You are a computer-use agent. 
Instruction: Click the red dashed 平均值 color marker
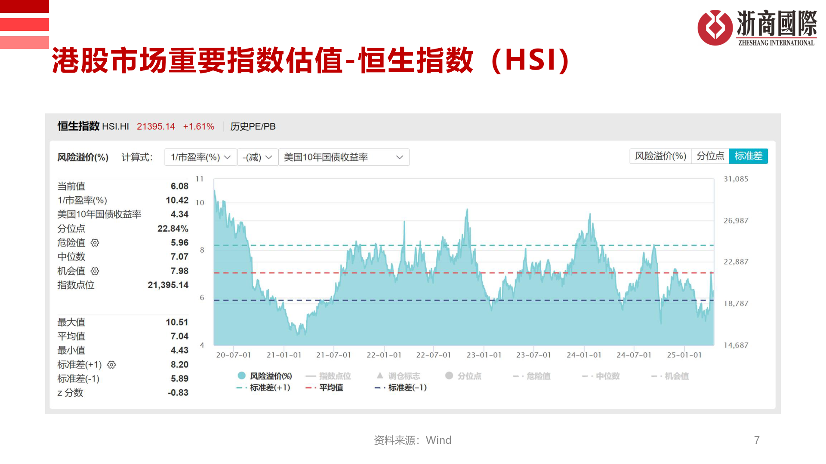309,387
